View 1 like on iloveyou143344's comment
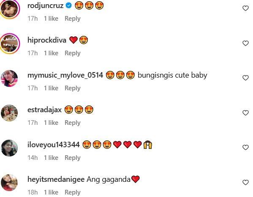 click(51, 158)
